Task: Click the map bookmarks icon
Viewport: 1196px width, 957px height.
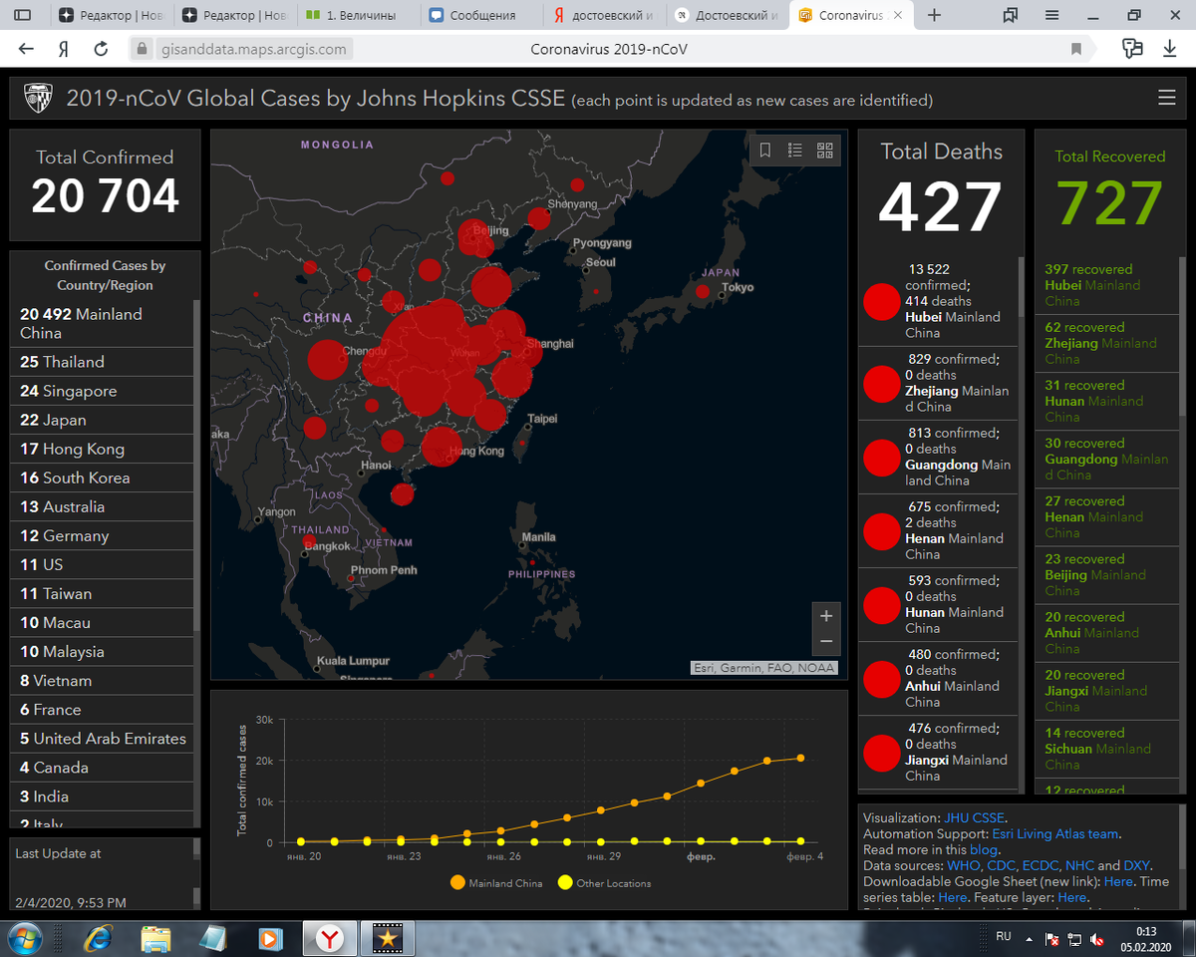Action: (765, 151)
